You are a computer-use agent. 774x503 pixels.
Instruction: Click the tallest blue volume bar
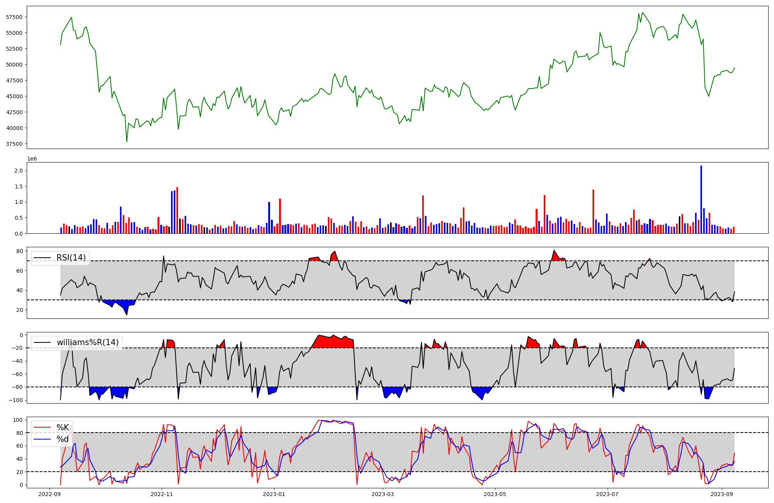(701, 199)
